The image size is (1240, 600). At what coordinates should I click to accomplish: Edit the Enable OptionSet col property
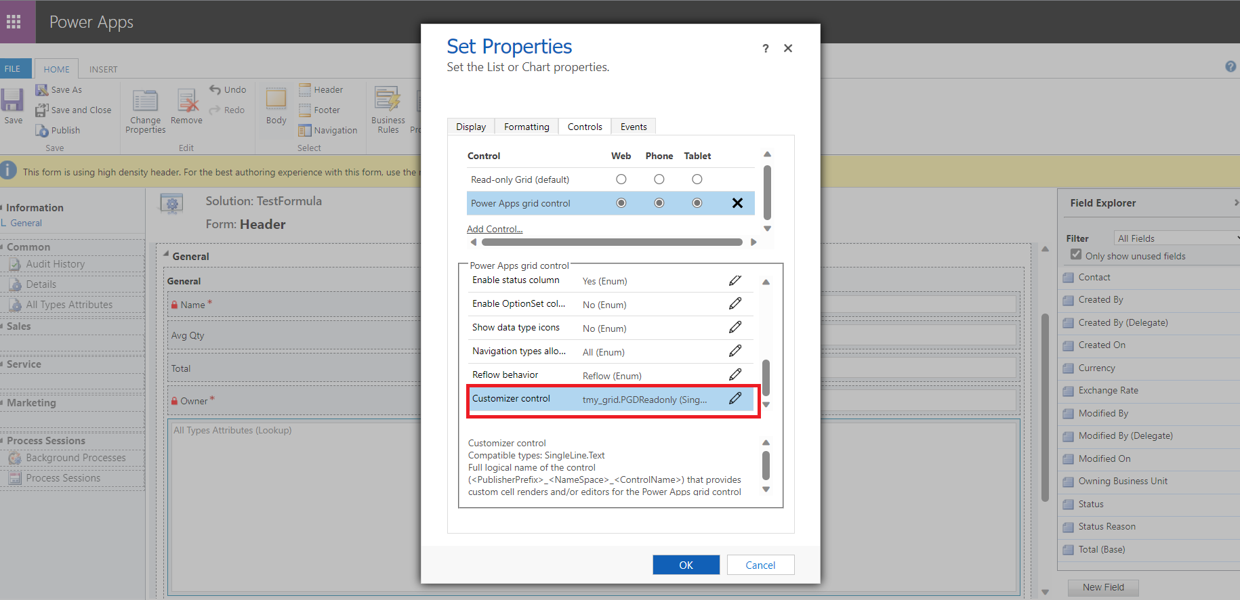click(735, 304)
